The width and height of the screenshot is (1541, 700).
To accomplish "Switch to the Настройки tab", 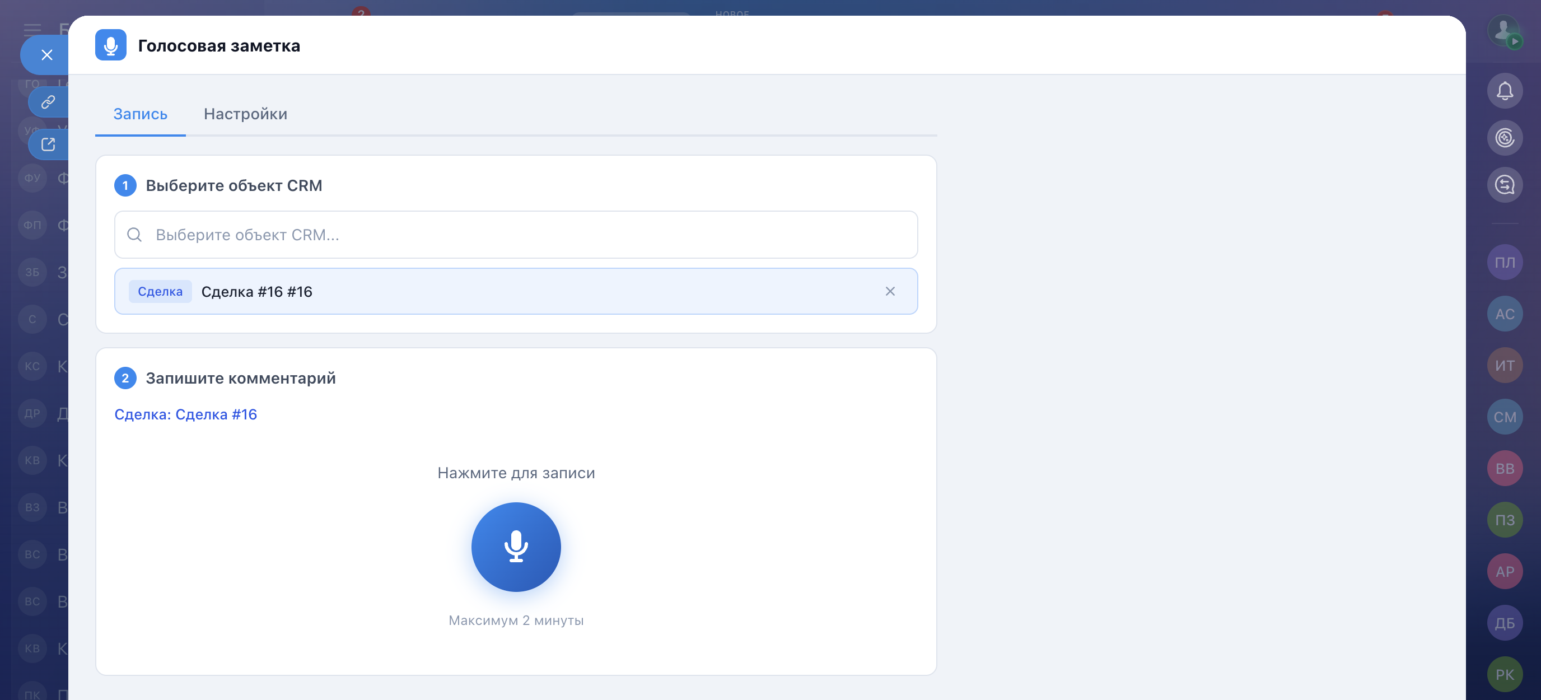I will pos(245,114).
